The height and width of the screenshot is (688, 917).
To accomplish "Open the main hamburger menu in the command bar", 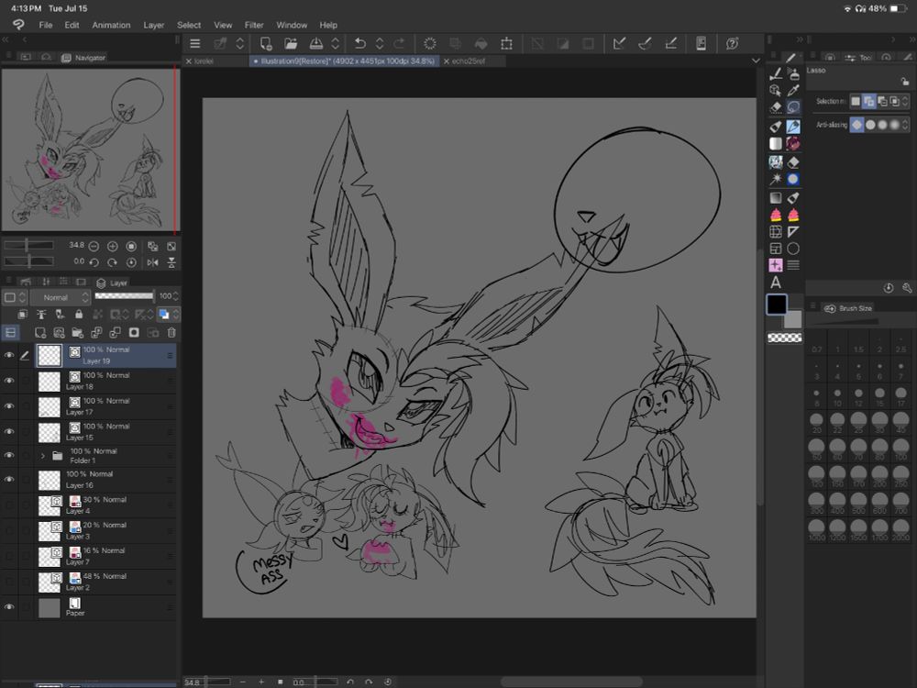I will tap(195, 44).
